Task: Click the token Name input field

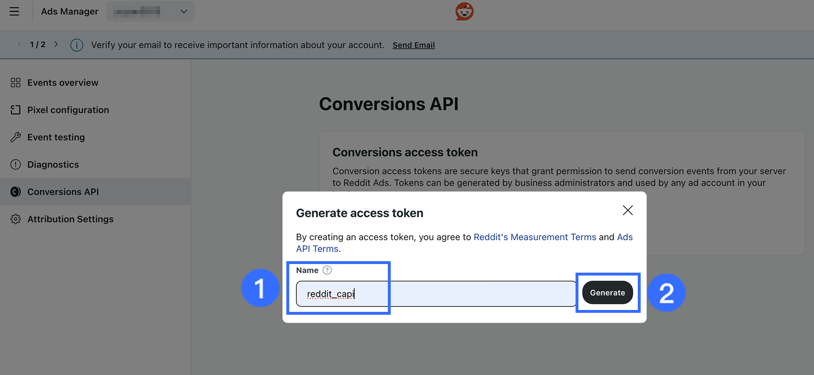Action: pos(436,294)
